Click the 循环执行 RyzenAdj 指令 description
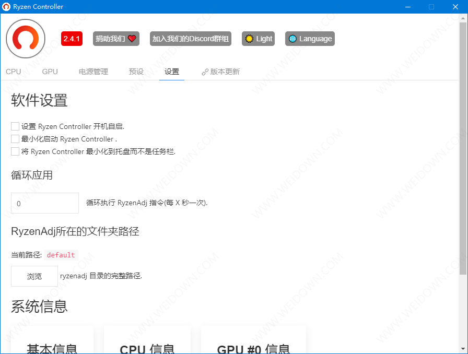The image size is (468, 354). pos(147,203)
